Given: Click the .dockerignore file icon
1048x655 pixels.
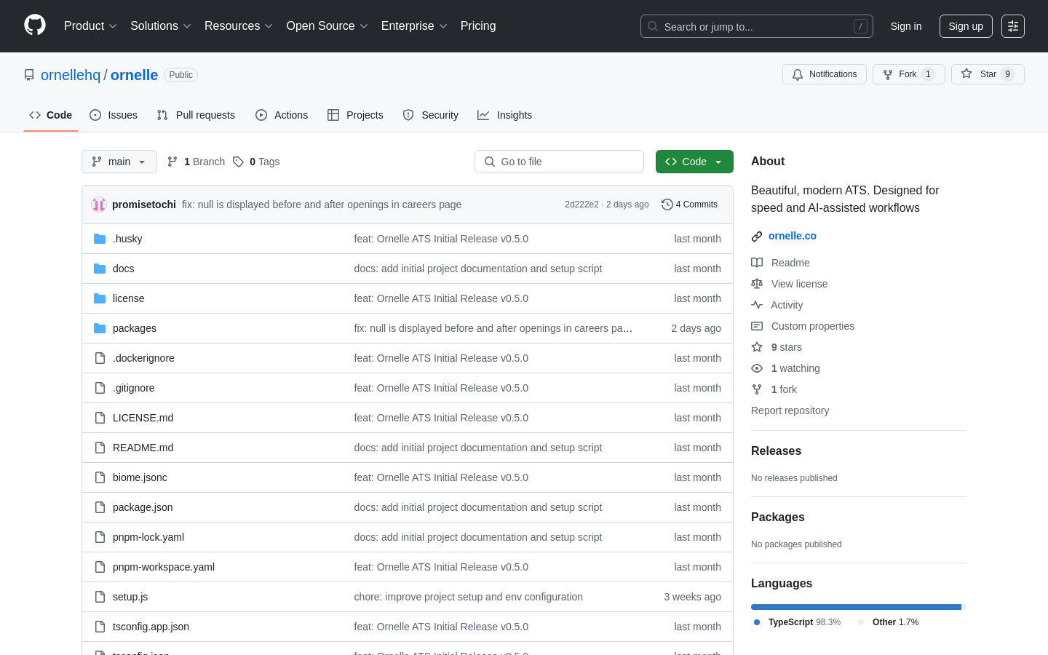Looking at the screenshot, I should click(x=100, y=358).
